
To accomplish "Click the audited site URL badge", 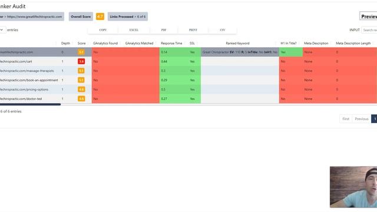I will pyautogui.click(x=32, y=16).
